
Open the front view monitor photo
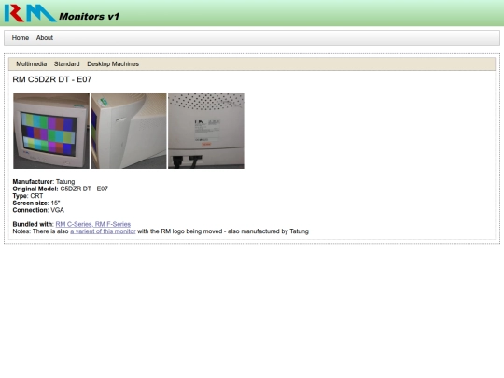point(51,132)
